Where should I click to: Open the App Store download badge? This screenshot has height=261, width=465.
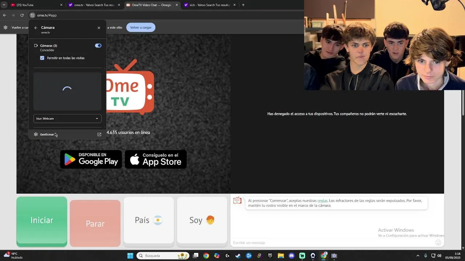click(x=156, y=159)
